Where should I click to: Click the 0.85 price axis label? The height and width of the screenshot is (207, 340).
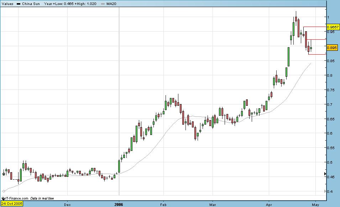pos(331,61)
